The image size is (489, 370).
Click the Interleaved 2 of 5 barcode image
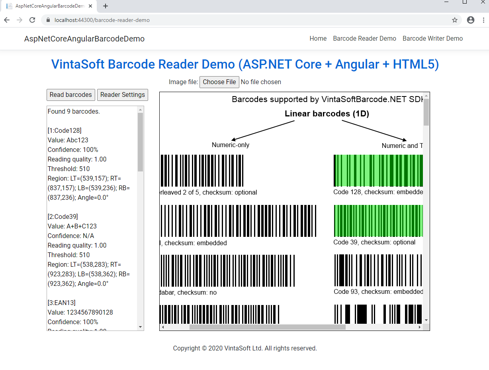[x=202, y=171]
